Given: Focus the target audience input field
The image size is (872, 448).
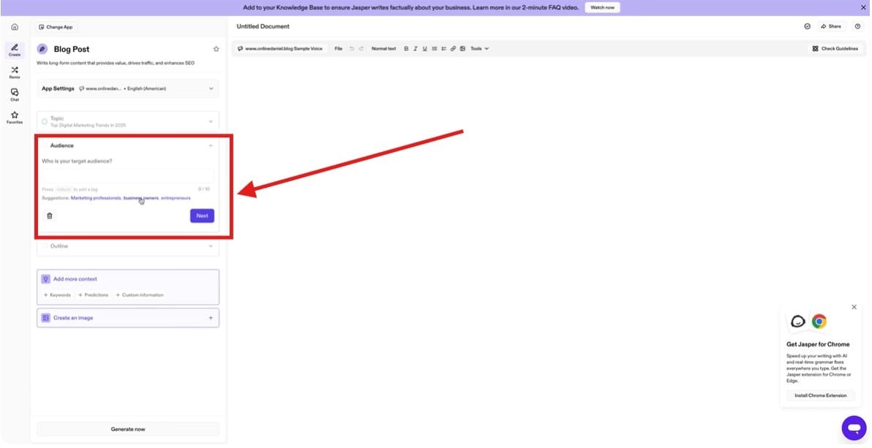Looking at the screenshot, I should click(x=128, y=176).
